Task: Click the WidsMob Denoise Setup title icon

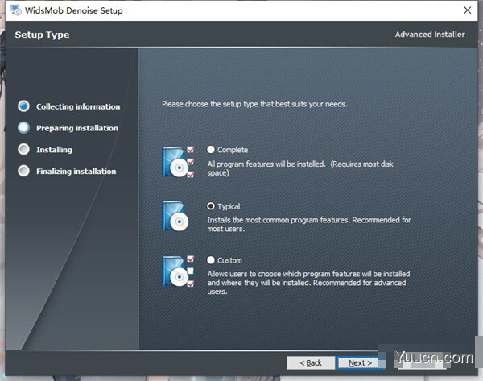Action: [x=16, y=10]
